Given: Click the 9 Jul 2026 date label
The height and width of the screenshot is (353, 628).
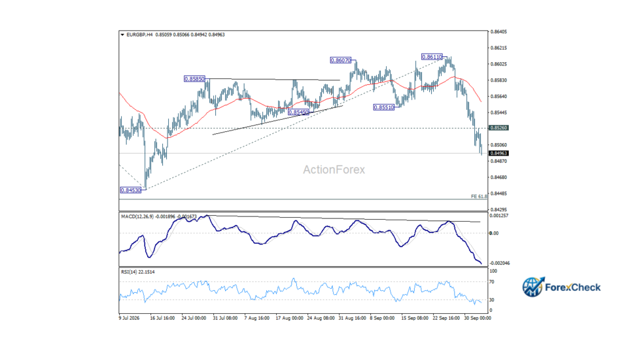Looking at the screenshot, I should pyautogui.click(x=130, y=318).
